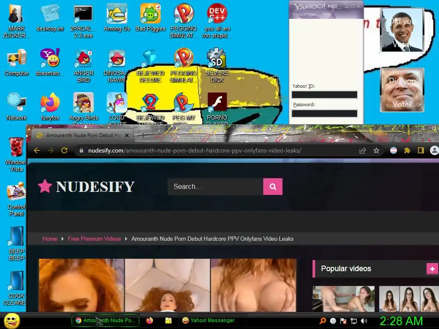Click the flag alert tray icon
This screenshot has height=329, width=439.
(x=343, y=321)
